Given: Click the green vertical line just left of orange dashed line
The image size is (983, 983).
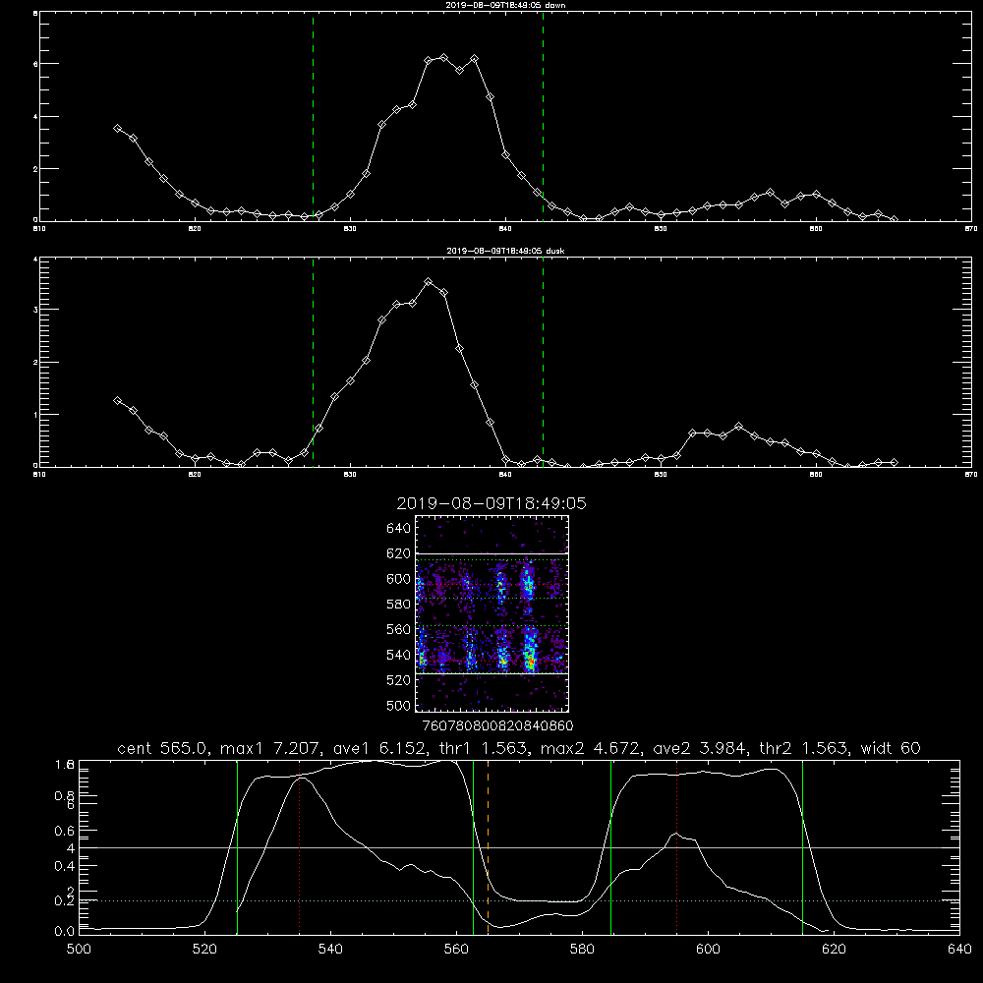Looking at the screenshot, I should pyautogui.click(x=473, y=846).
